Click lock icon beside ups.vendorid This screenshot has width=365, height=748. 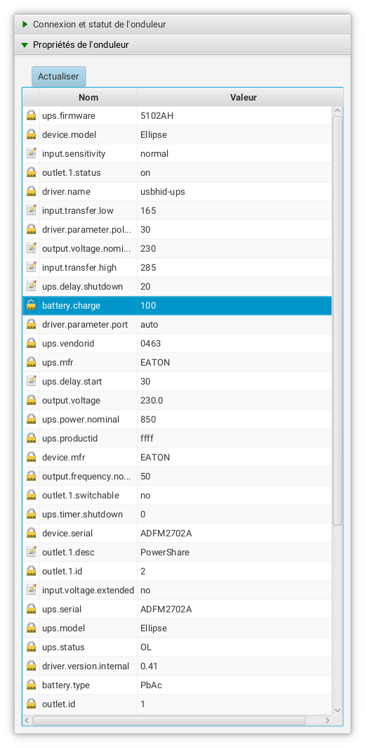click(32, 344)
